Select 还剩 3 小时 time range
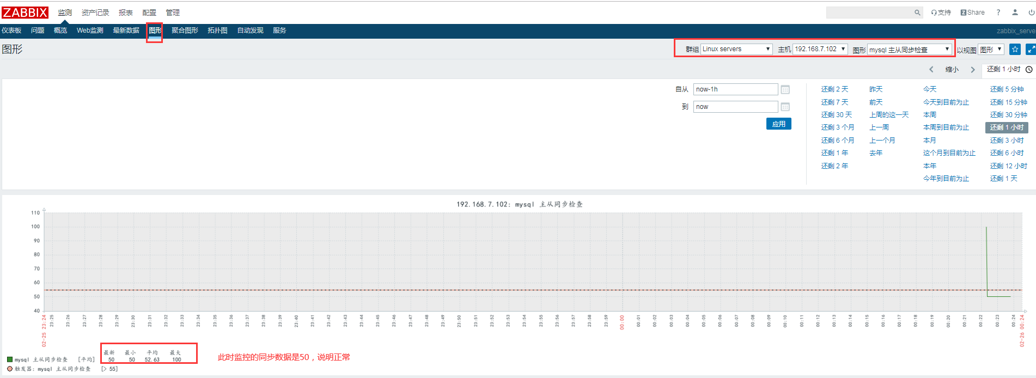Viewport: 1036px width, 378px height. (1007, 140)
